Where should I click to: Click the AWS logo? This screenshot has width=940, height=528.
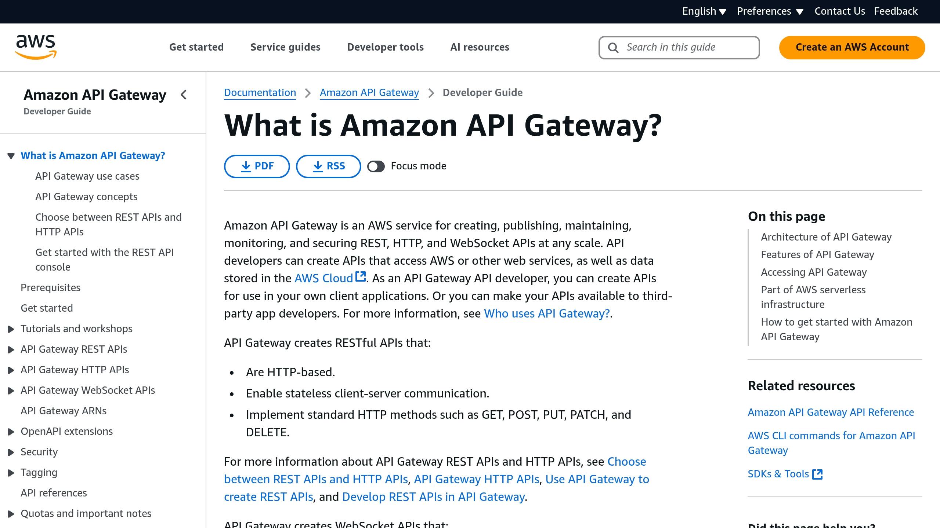coord(36,47)
